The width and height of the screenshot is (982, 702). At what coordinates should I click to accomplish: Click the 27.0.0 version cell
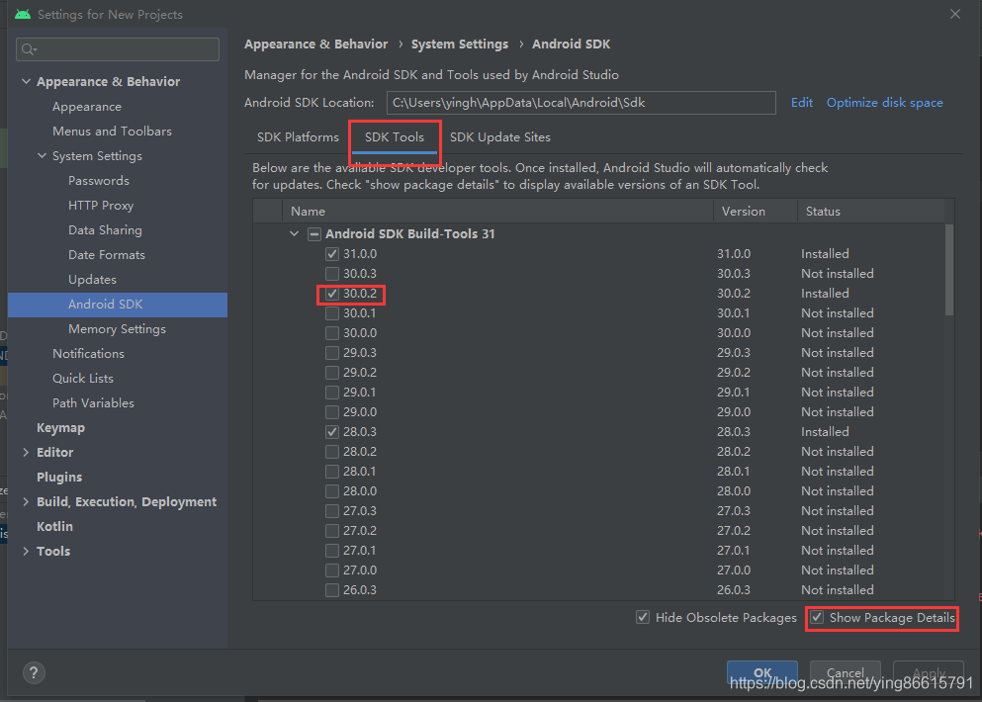[x=734, y=570]
